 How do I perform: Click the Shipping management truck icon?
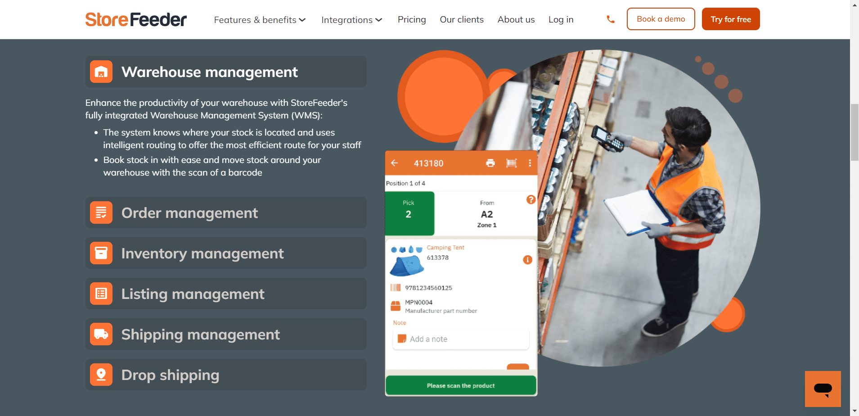tap(101, 334)
